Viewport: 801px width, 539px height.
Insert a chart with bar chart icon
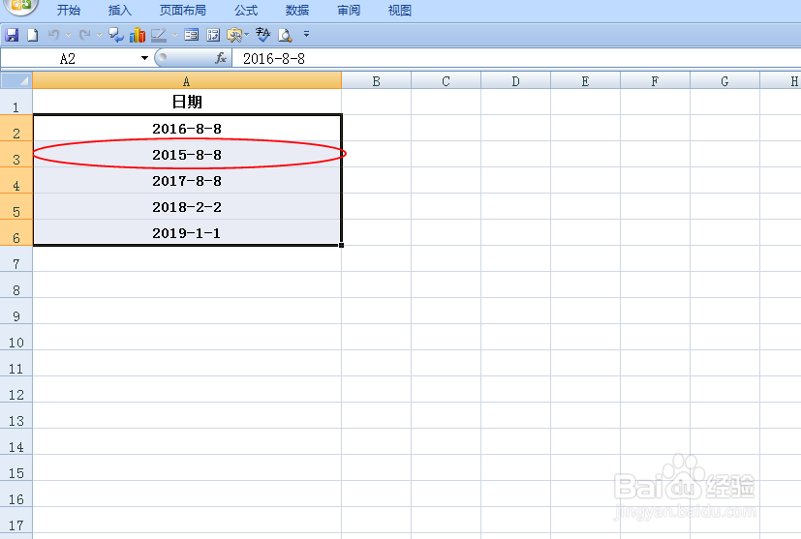138,35
